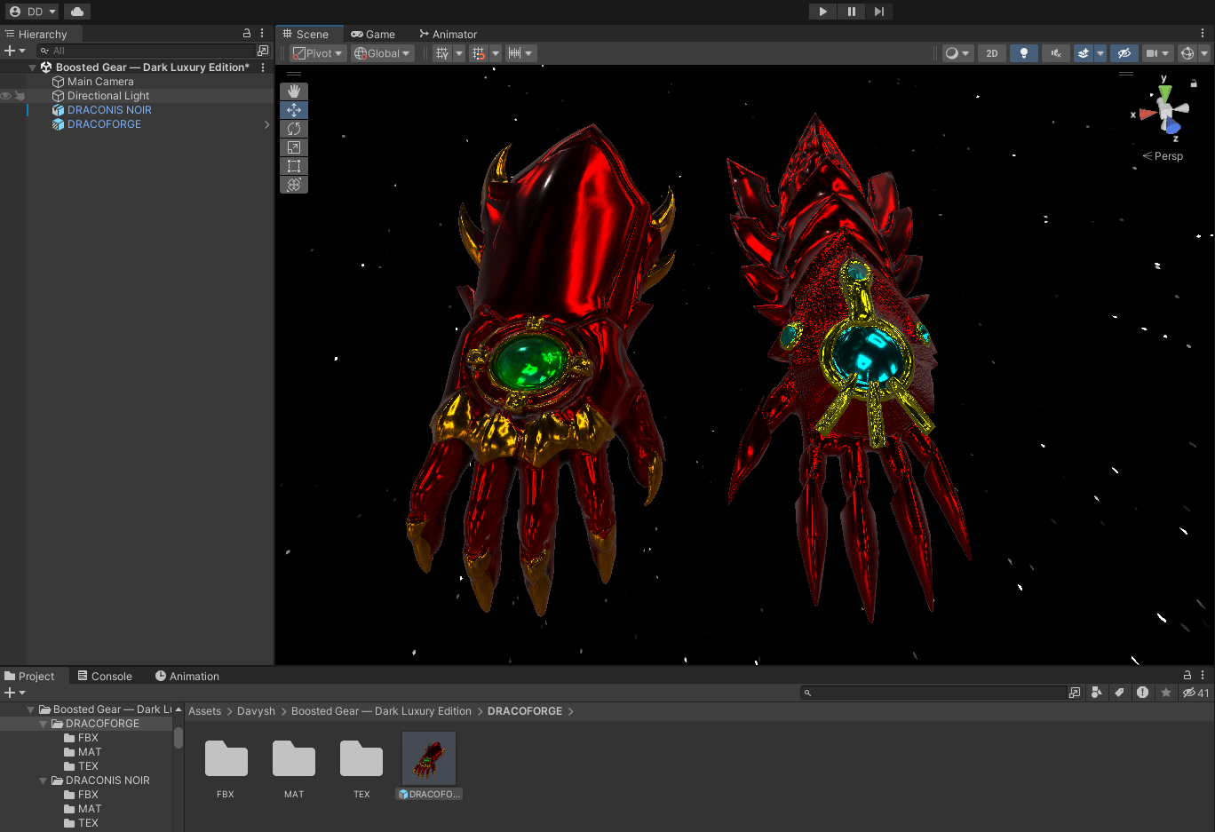Click the cloud services icon
The image size is (1215, 832).
coord(77,12)
